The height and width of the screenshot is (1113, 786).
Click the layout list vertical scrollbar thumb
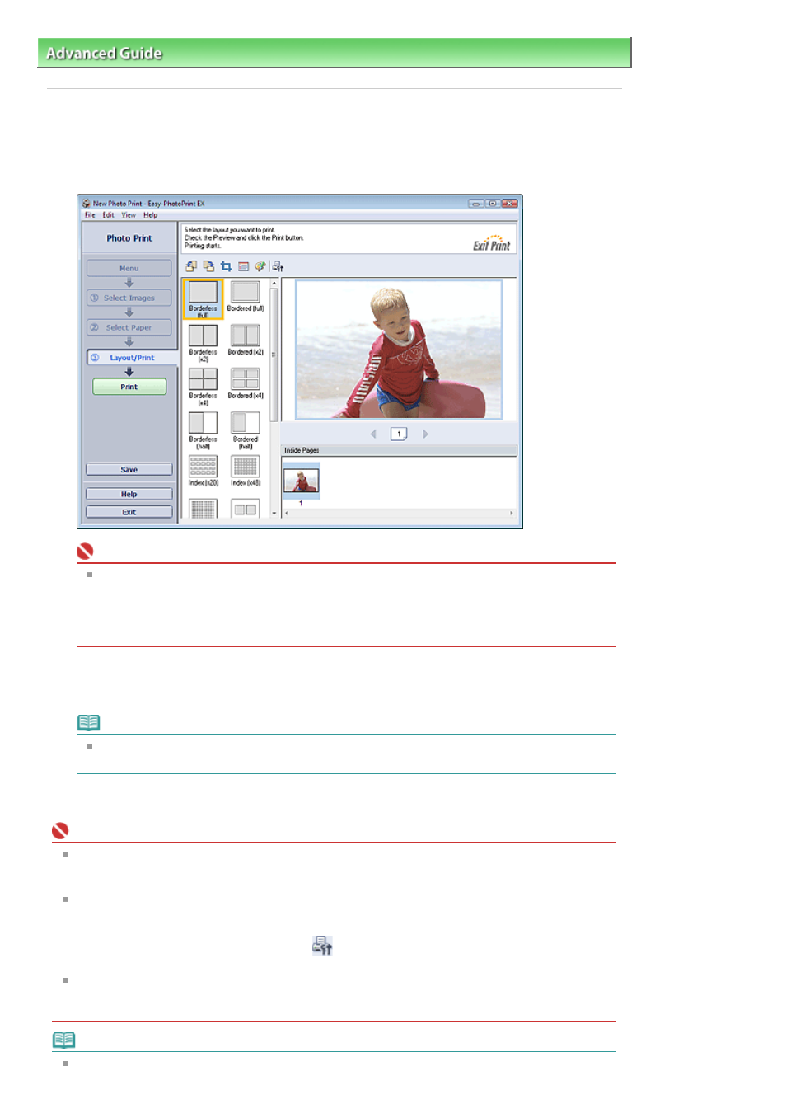pyautogui.click(x=274, y=355)
